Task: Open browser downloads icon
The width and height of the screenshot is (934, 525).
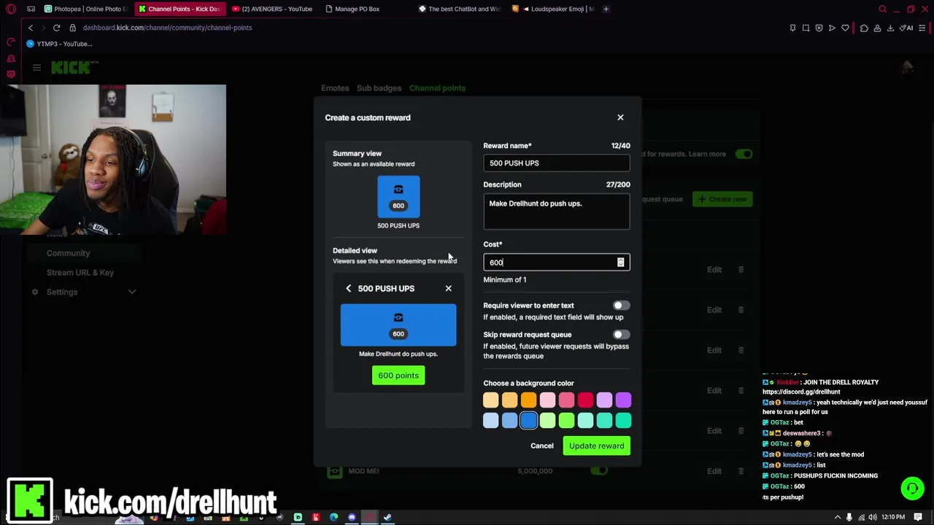Action: pos(890,28)
